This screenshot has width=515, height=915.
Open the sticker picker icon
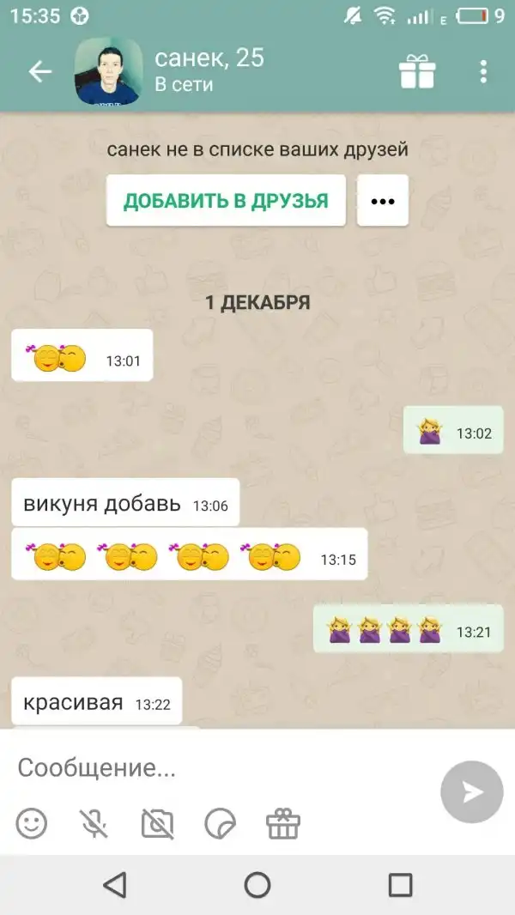pyautogui.click(x=221, y=823)
